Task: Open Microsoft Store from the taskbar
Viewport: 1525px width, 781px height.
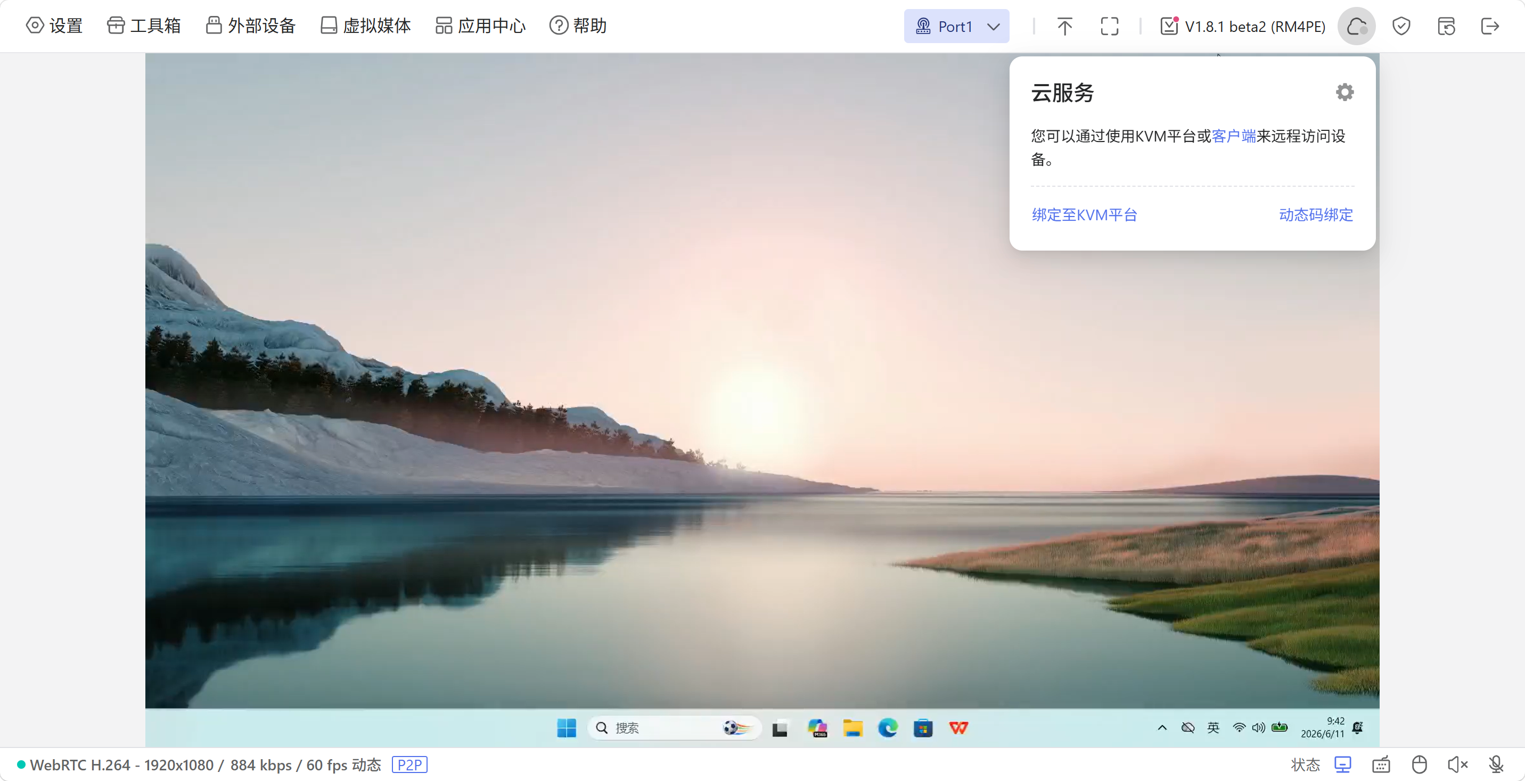Action: (923, 728)
